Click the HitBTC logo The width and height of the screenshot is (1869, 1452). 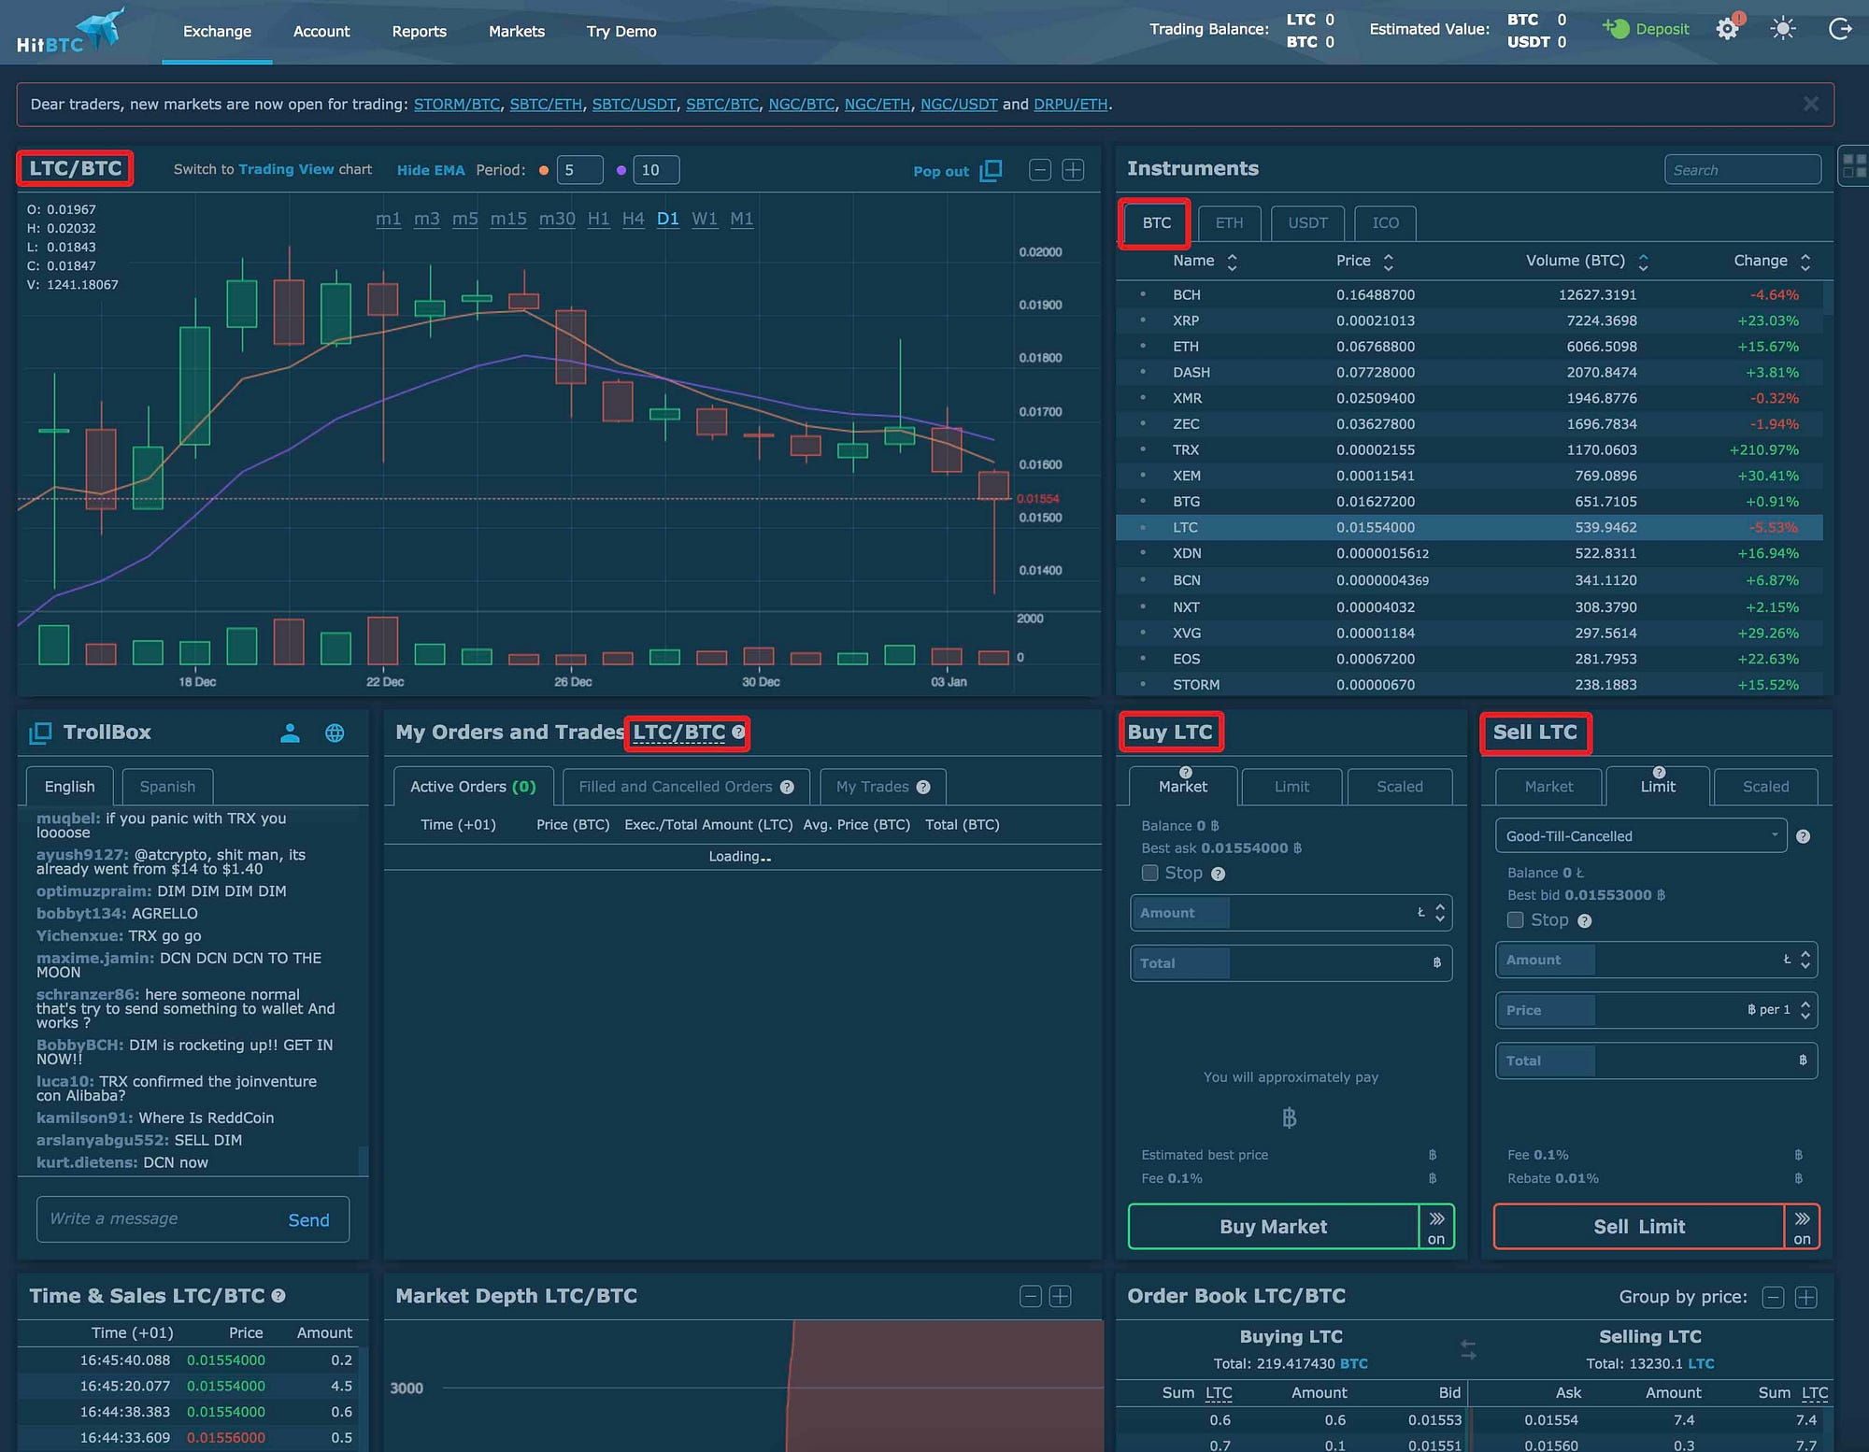70,31
